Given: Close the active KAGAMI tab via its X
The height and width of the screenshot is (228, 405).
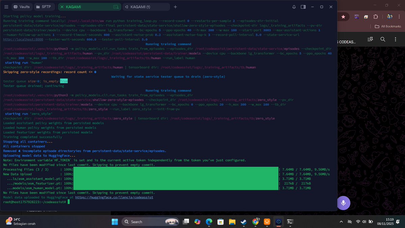Looking at the screenshot, I should (x=62, y=7).
